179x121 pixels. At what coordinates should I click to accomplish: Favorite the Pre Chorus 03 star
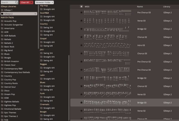81,12
